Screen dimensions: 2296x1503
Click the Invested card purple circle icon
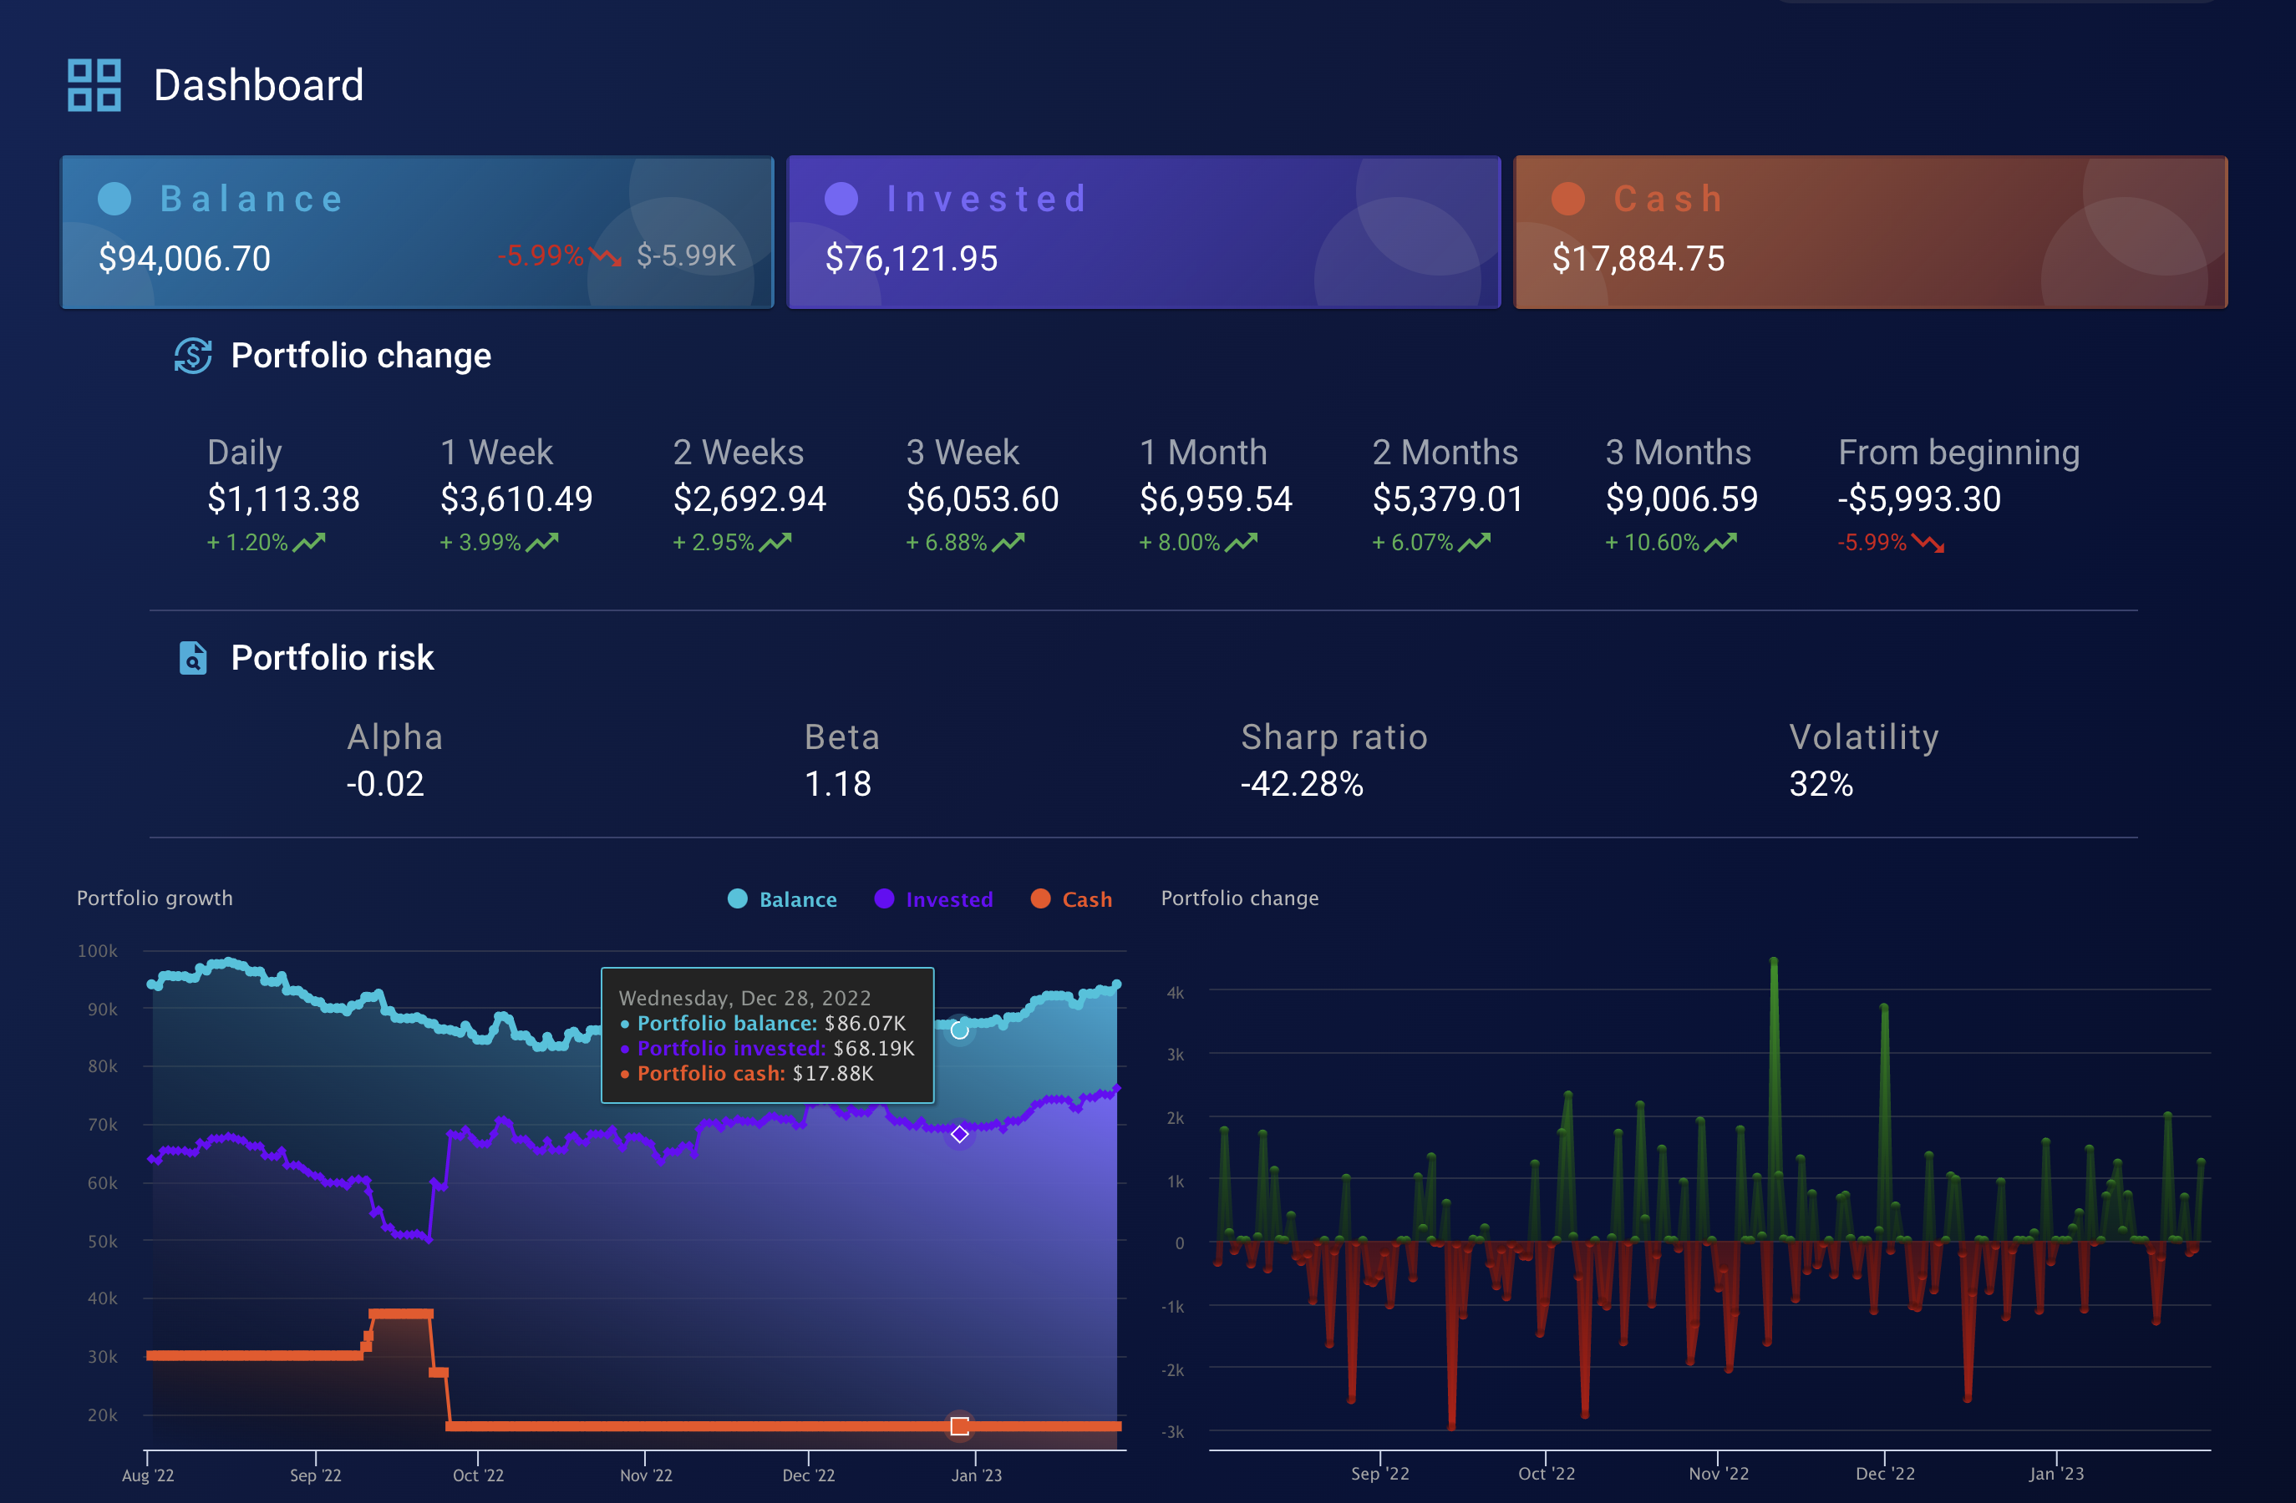[x=841, y=199]
